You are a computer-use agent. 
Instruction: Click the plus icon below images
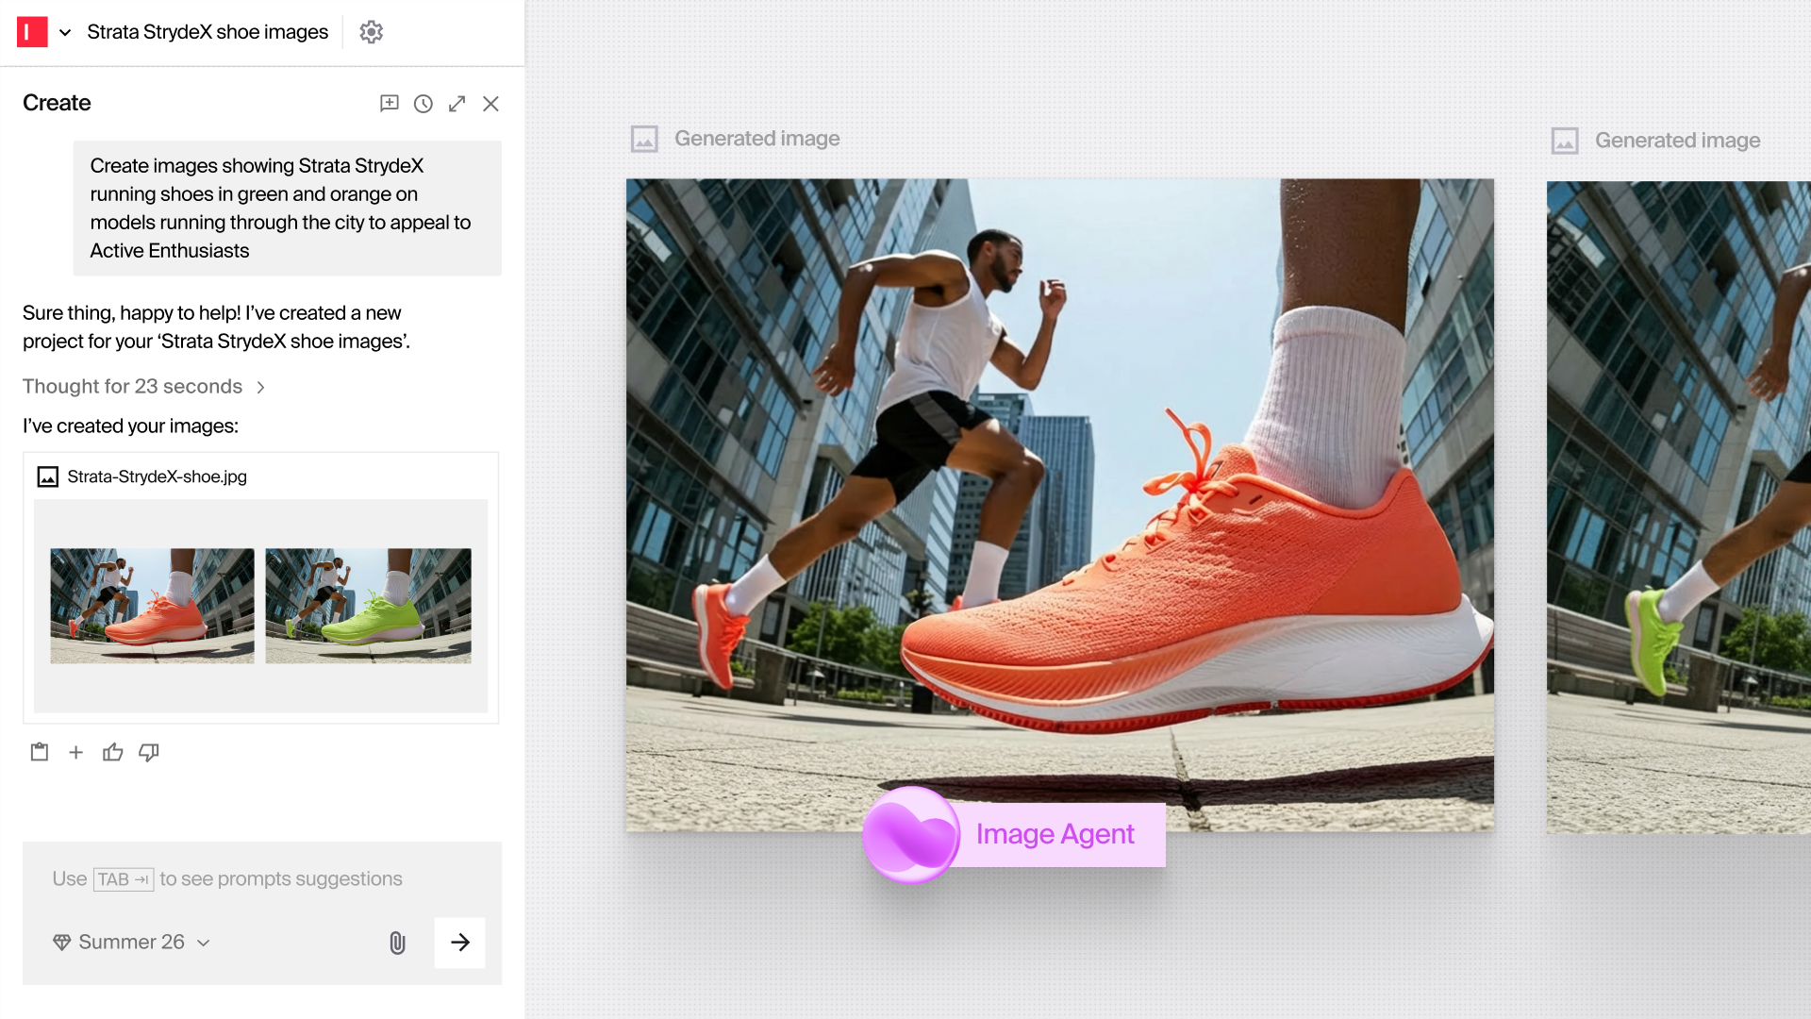coord(76,752)
